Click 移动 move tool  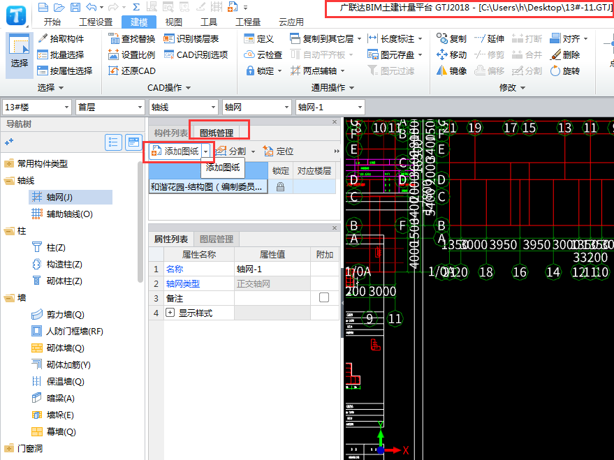tap(451, 54)
